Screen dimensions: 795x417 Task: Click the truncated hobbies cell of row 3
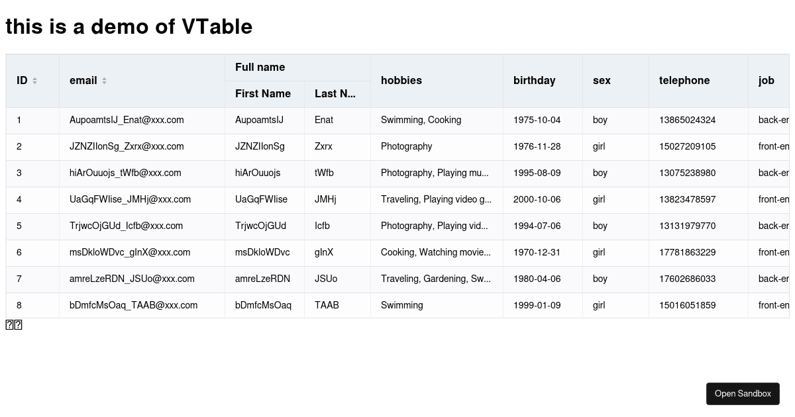(435, 173)
